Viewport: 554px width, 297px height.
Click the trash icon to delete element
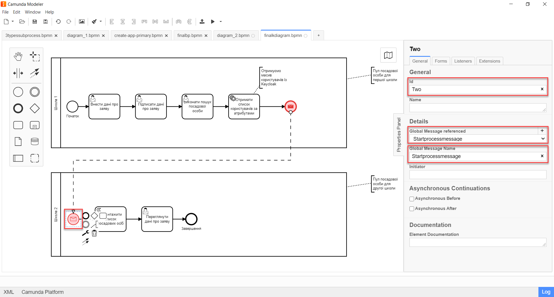tap(94, 233)
